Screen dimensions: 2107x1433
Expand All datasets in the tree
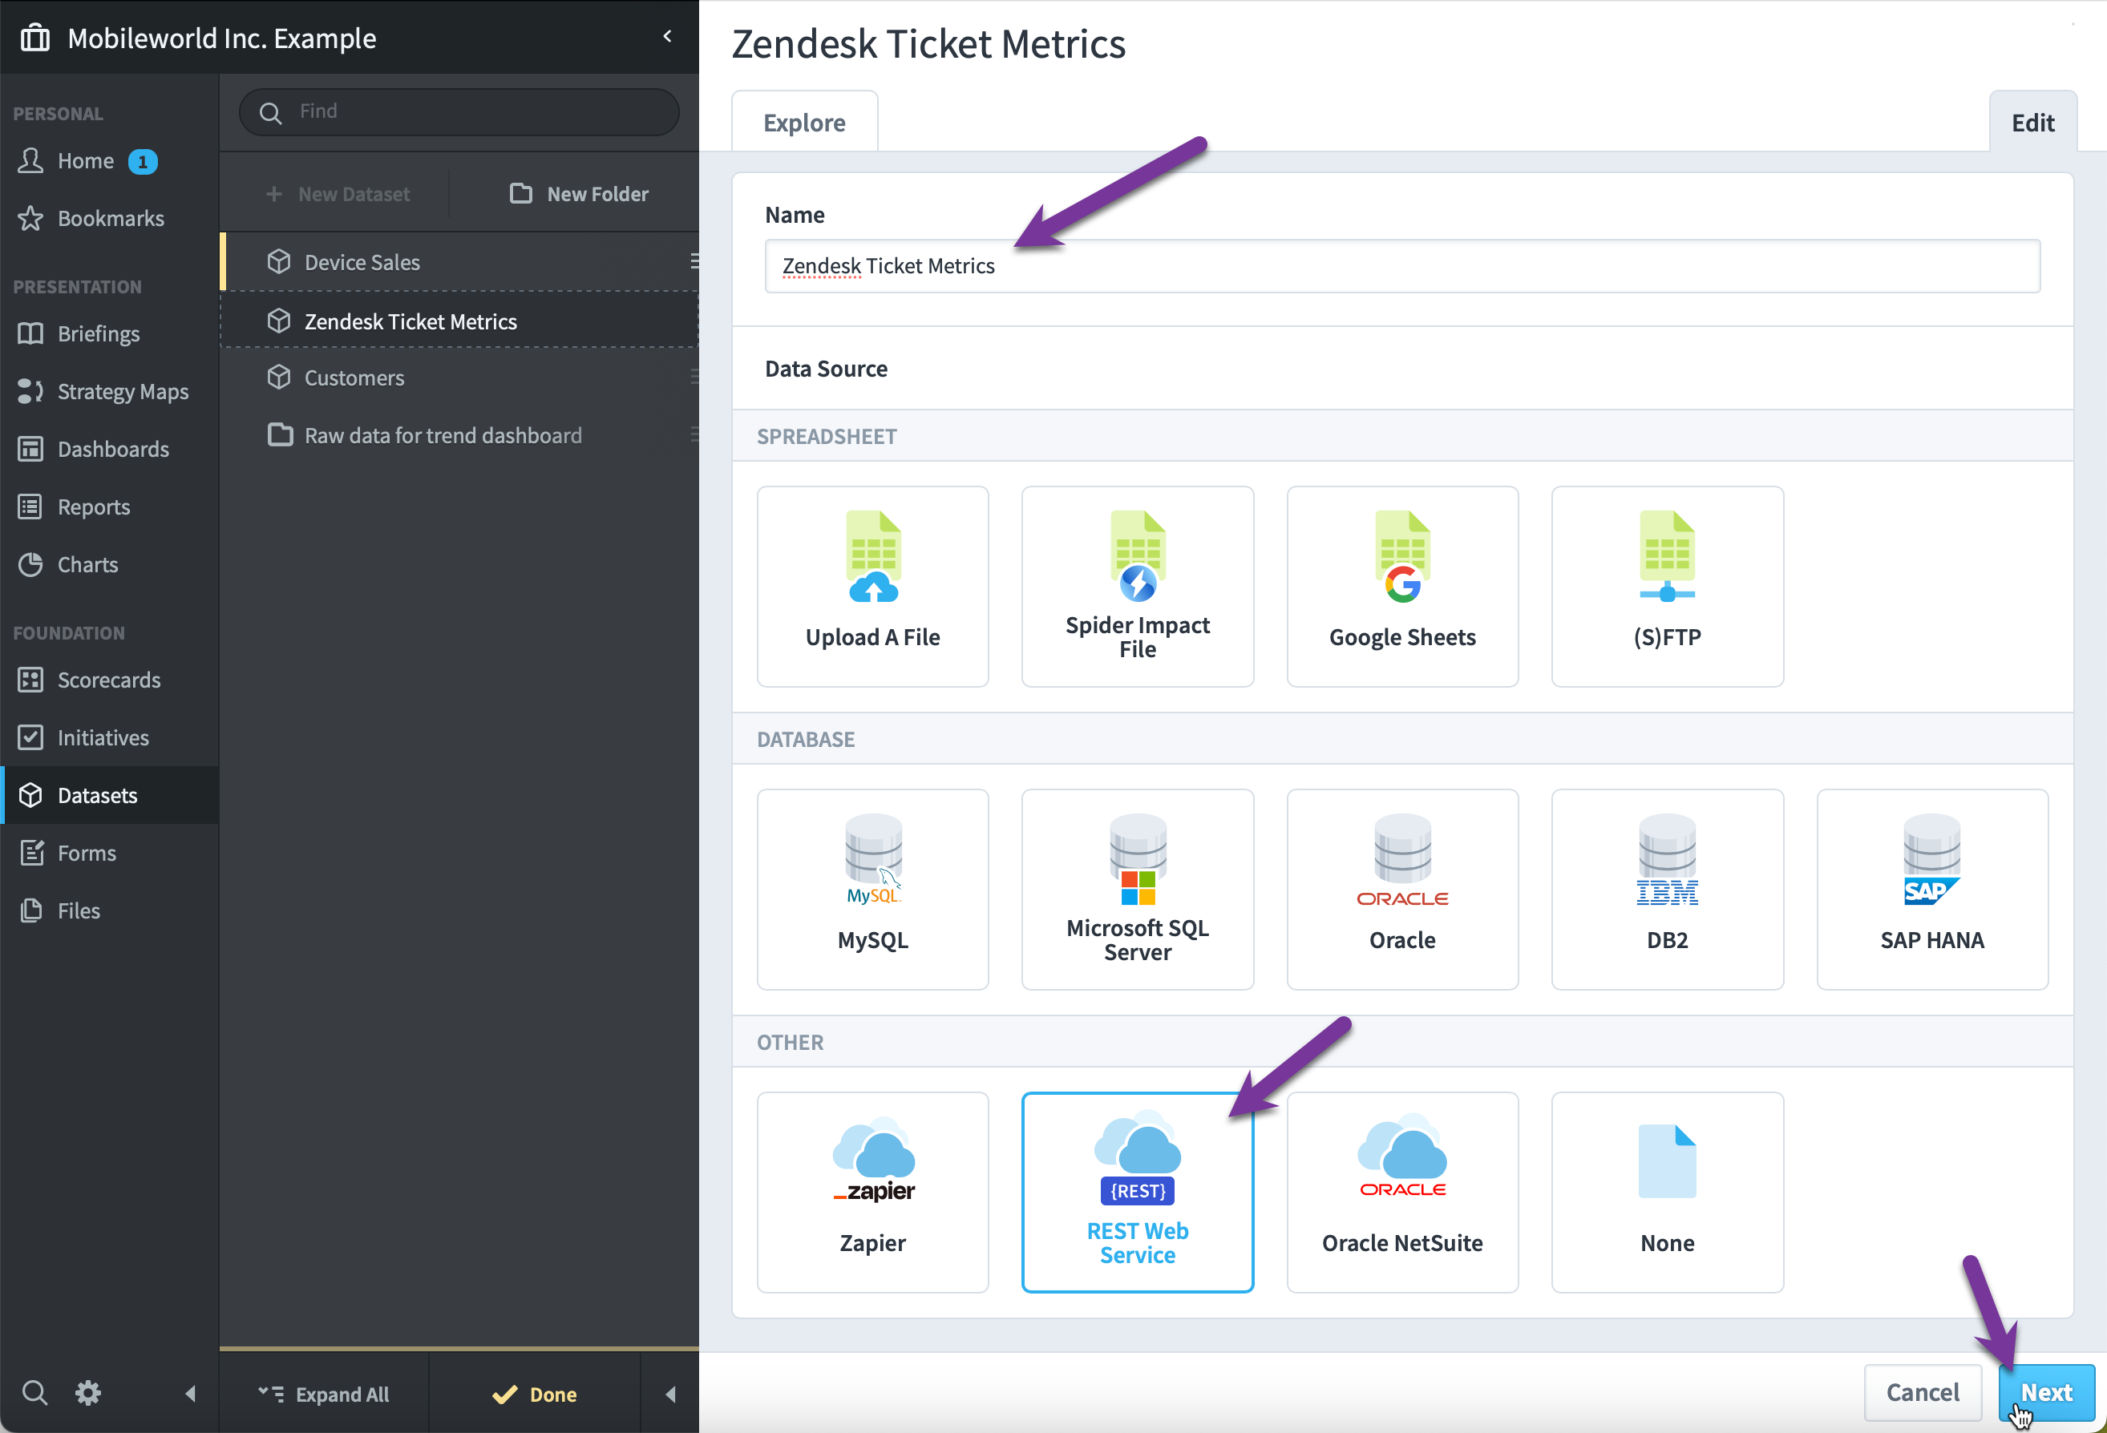324,1394
